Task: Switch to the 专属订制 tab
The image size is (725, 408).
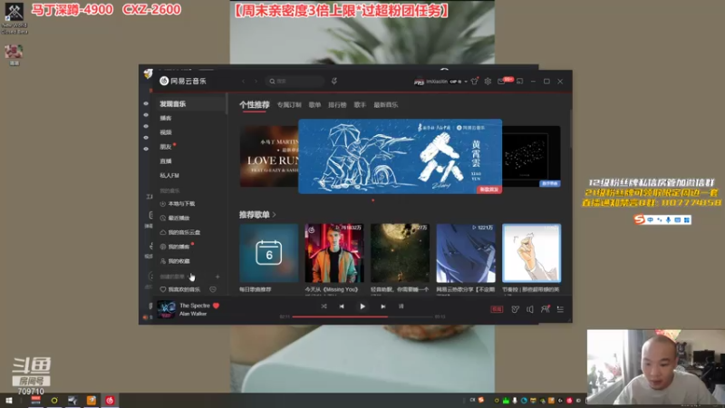Action: tap(289, 105)
